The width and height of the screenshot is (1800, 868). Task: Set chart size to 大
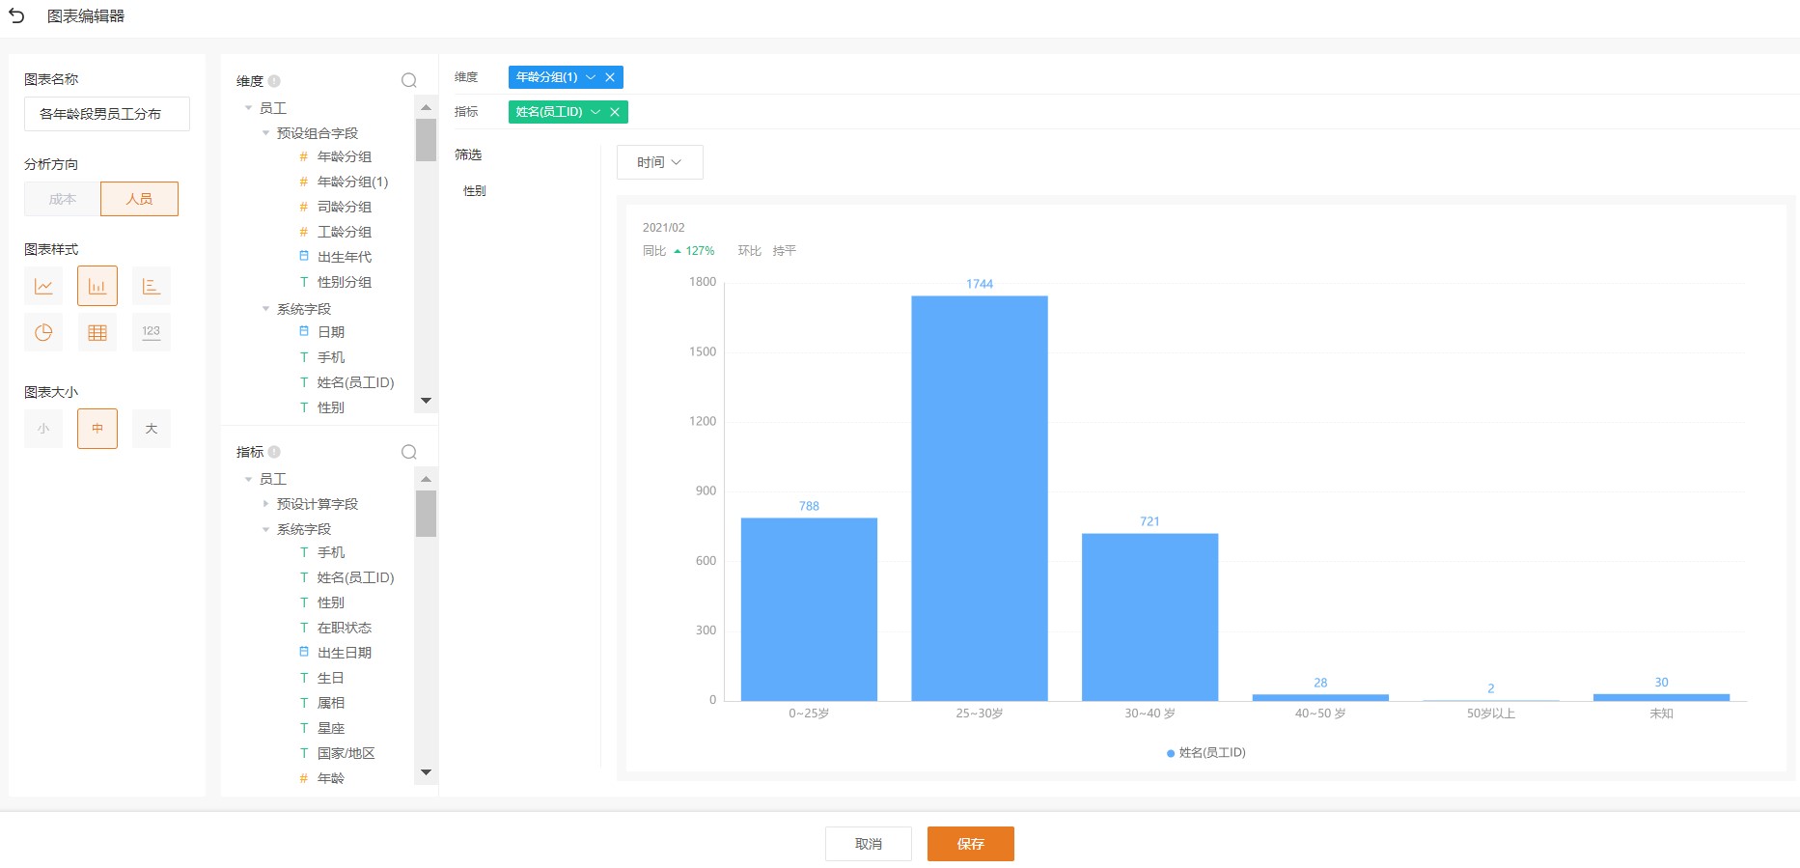[x=152, y=429]
